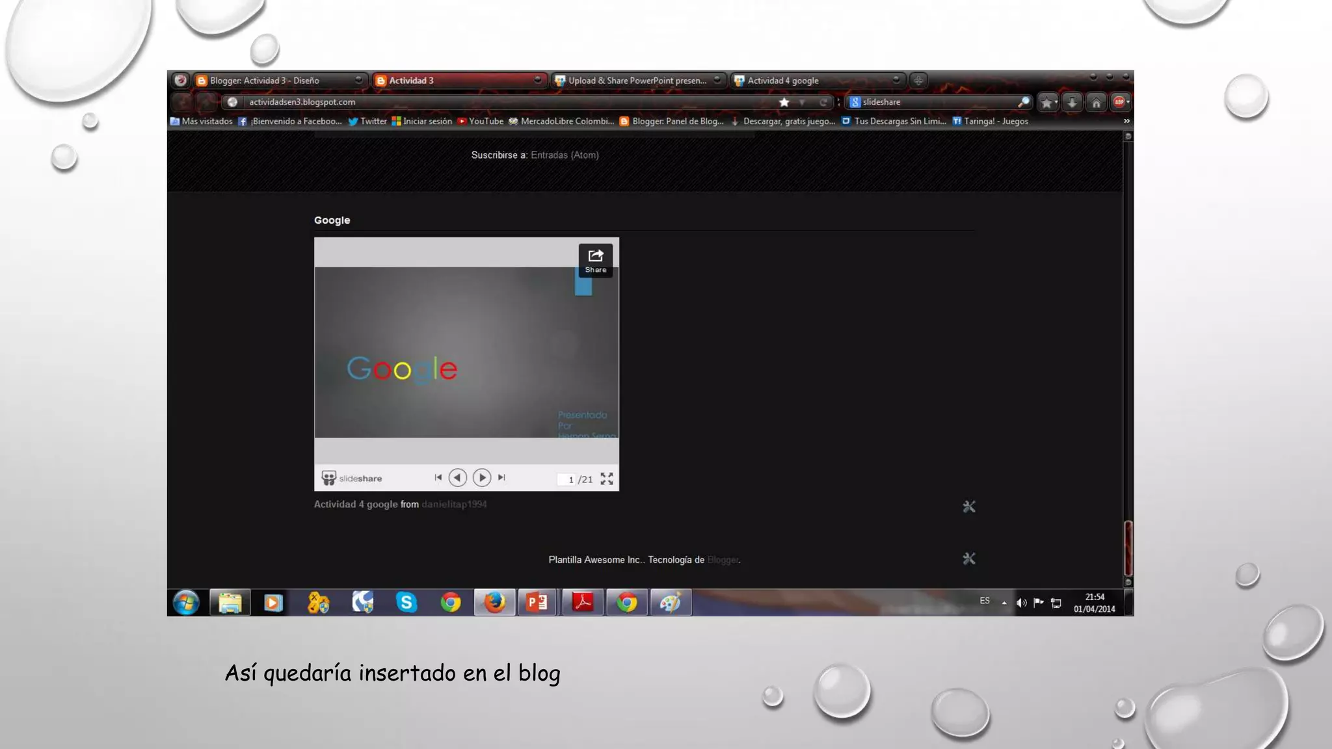Viewport: 1332px width, 749px height.
Task: Switch to the Actividad 4 google tab
Action: coord(818,81)
